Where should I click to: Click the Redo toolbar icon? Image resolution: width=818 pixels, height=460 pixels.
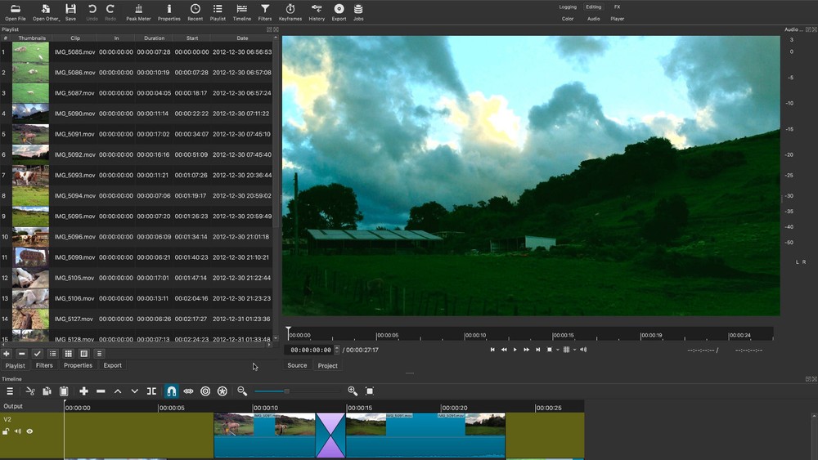tap(110, 12)
